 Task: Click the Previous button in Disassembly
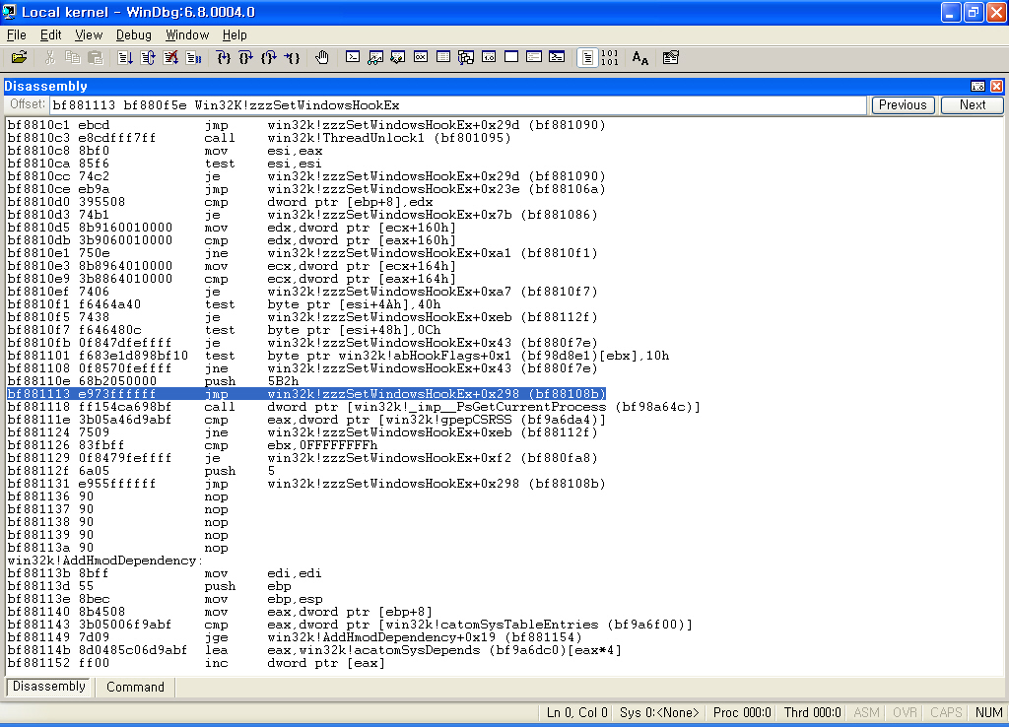[x=903, y=104]
